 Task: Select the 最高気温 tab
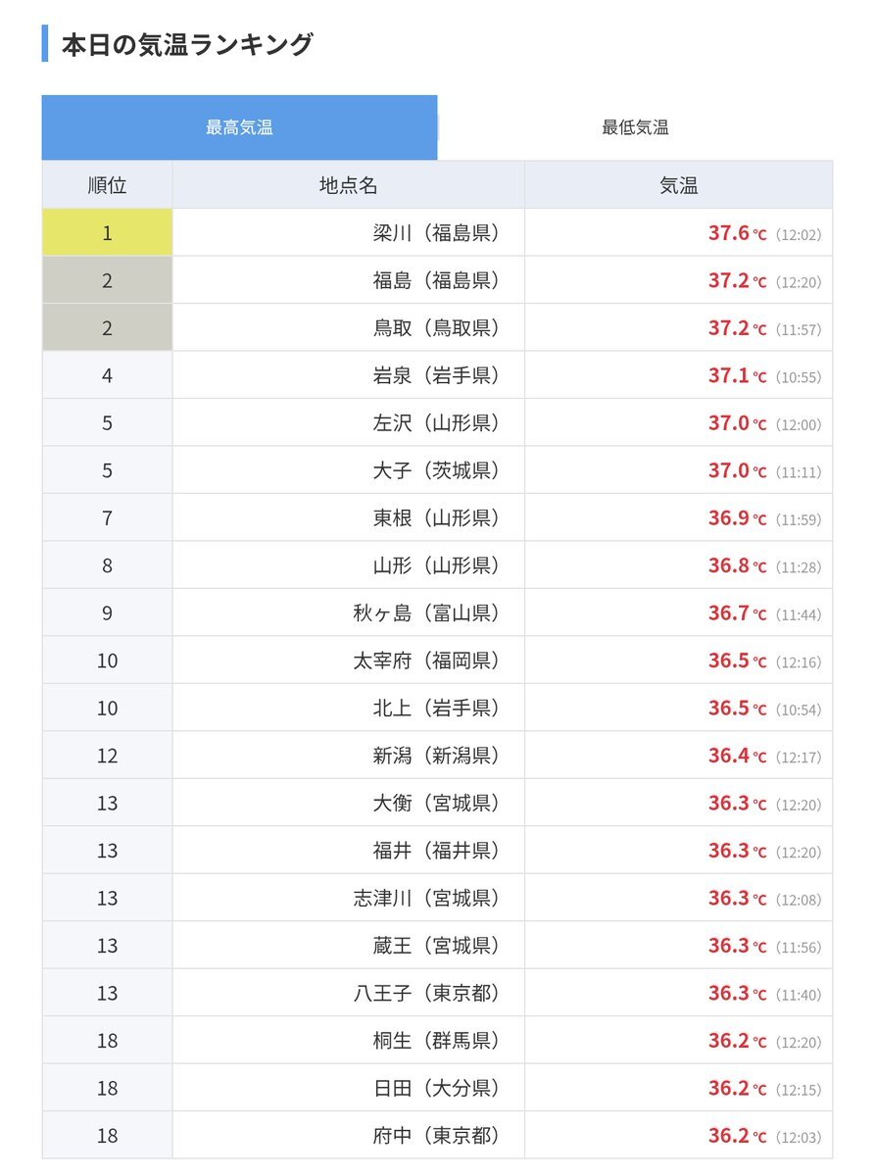click(x=239, y=127)
